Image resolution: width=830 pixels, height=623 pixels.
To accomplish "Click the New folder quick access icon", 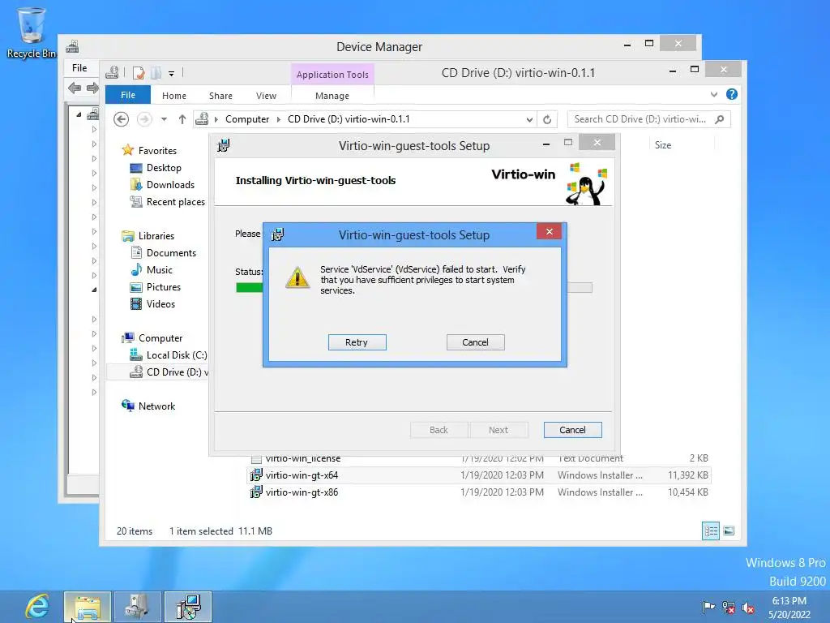I will [156, 73].
